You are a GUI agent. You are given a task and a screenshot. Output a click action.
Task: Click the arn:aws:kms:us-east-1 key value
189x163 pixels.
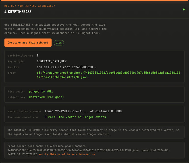tap(67, 67)
